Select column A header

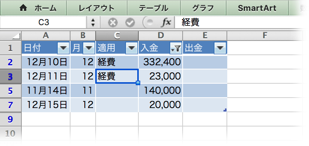(x=46, y=36)
